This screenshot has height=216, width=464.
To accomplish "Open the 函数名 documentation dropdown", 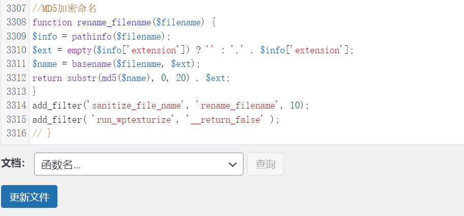I will [138, 164].
